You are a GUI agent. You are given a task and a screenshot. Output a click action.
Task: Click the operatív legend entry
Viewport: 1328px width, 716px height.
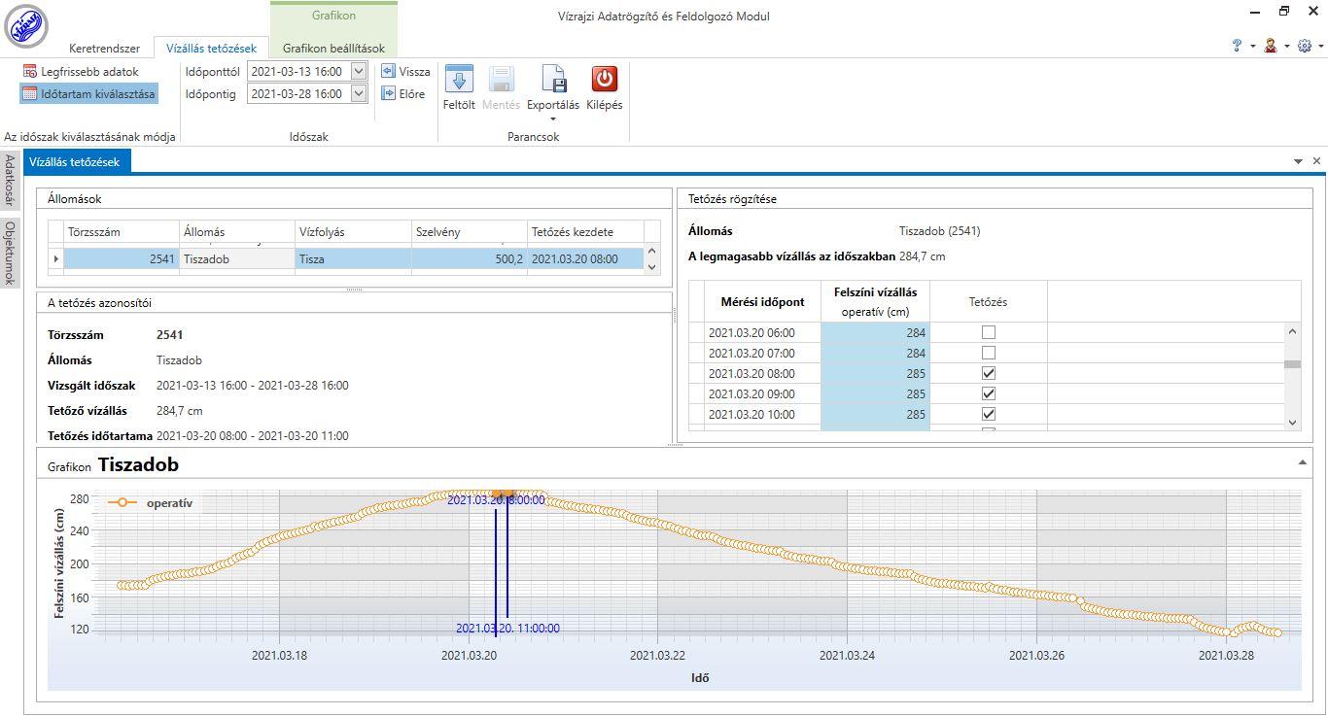click(x=150, y=503)
